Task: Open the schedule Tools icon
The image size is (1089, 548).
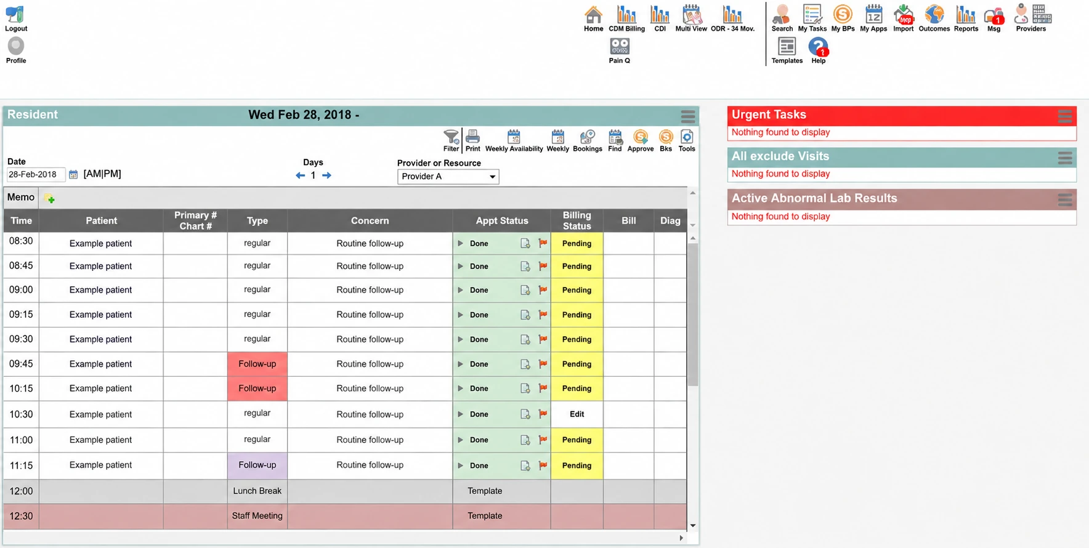Action: pos(687,137)
